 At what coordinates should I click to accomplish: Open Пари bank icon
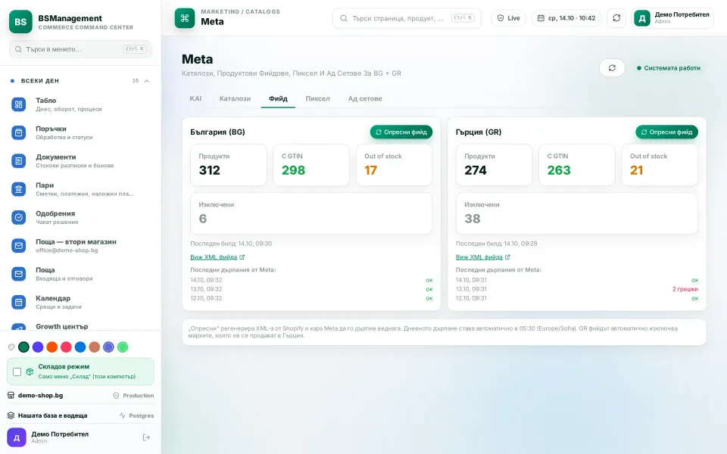18,189
